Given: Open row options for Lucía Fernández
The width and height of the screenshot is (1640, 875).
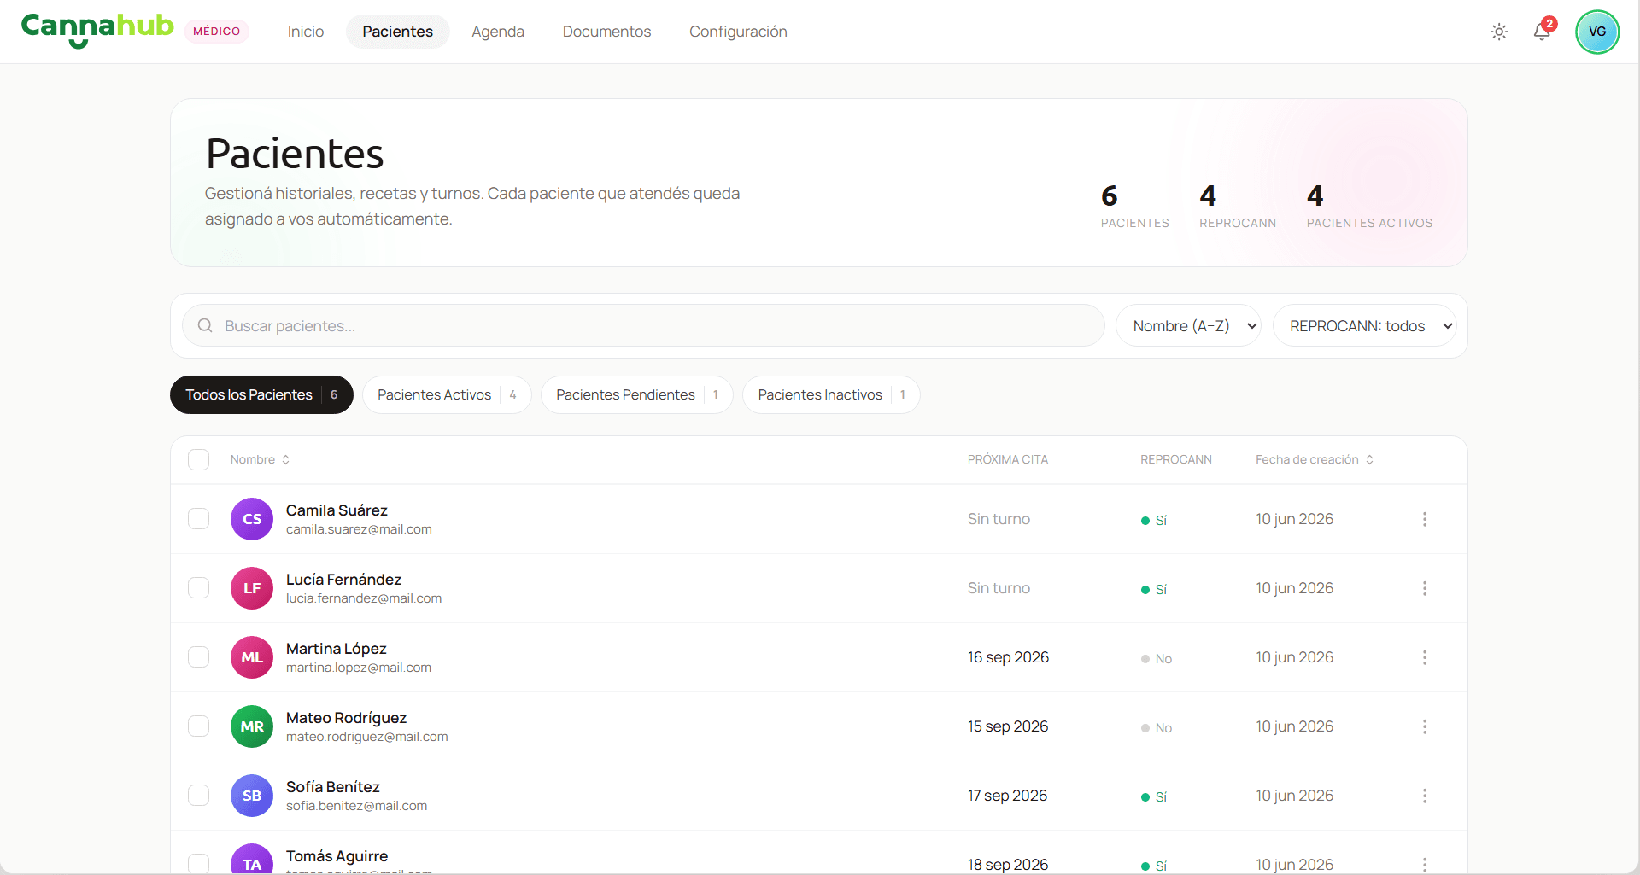Looking at the screenshot, I should click(1425, 588).
